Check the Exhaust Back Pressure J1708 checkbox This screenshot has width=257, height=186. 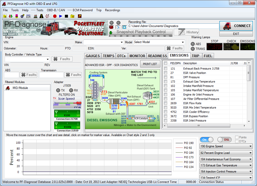(166, 69)
